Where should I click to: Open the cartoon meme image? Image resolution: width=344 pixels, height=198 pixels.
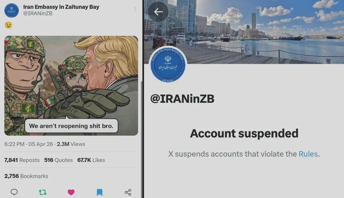71,86
